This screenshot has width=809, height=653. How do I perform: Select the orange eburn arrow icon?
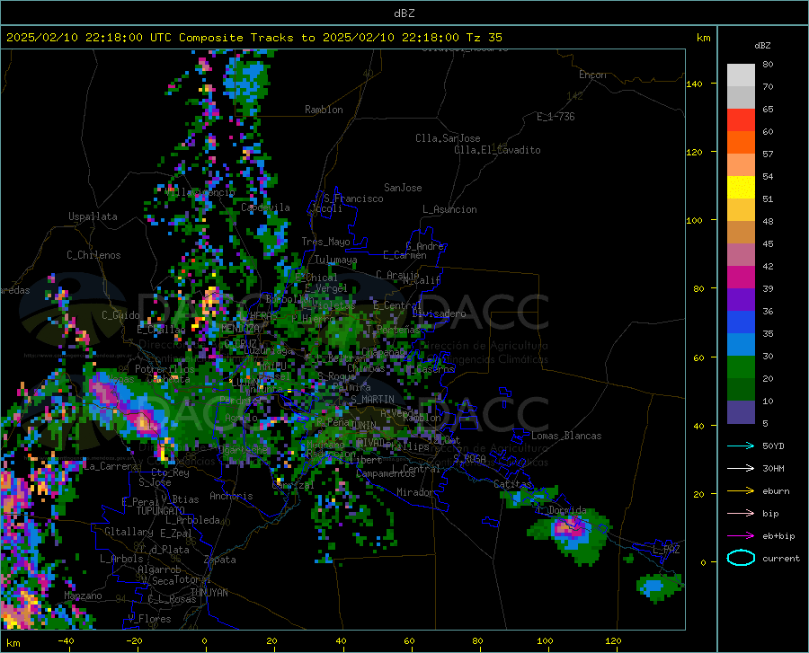point(741,490)
